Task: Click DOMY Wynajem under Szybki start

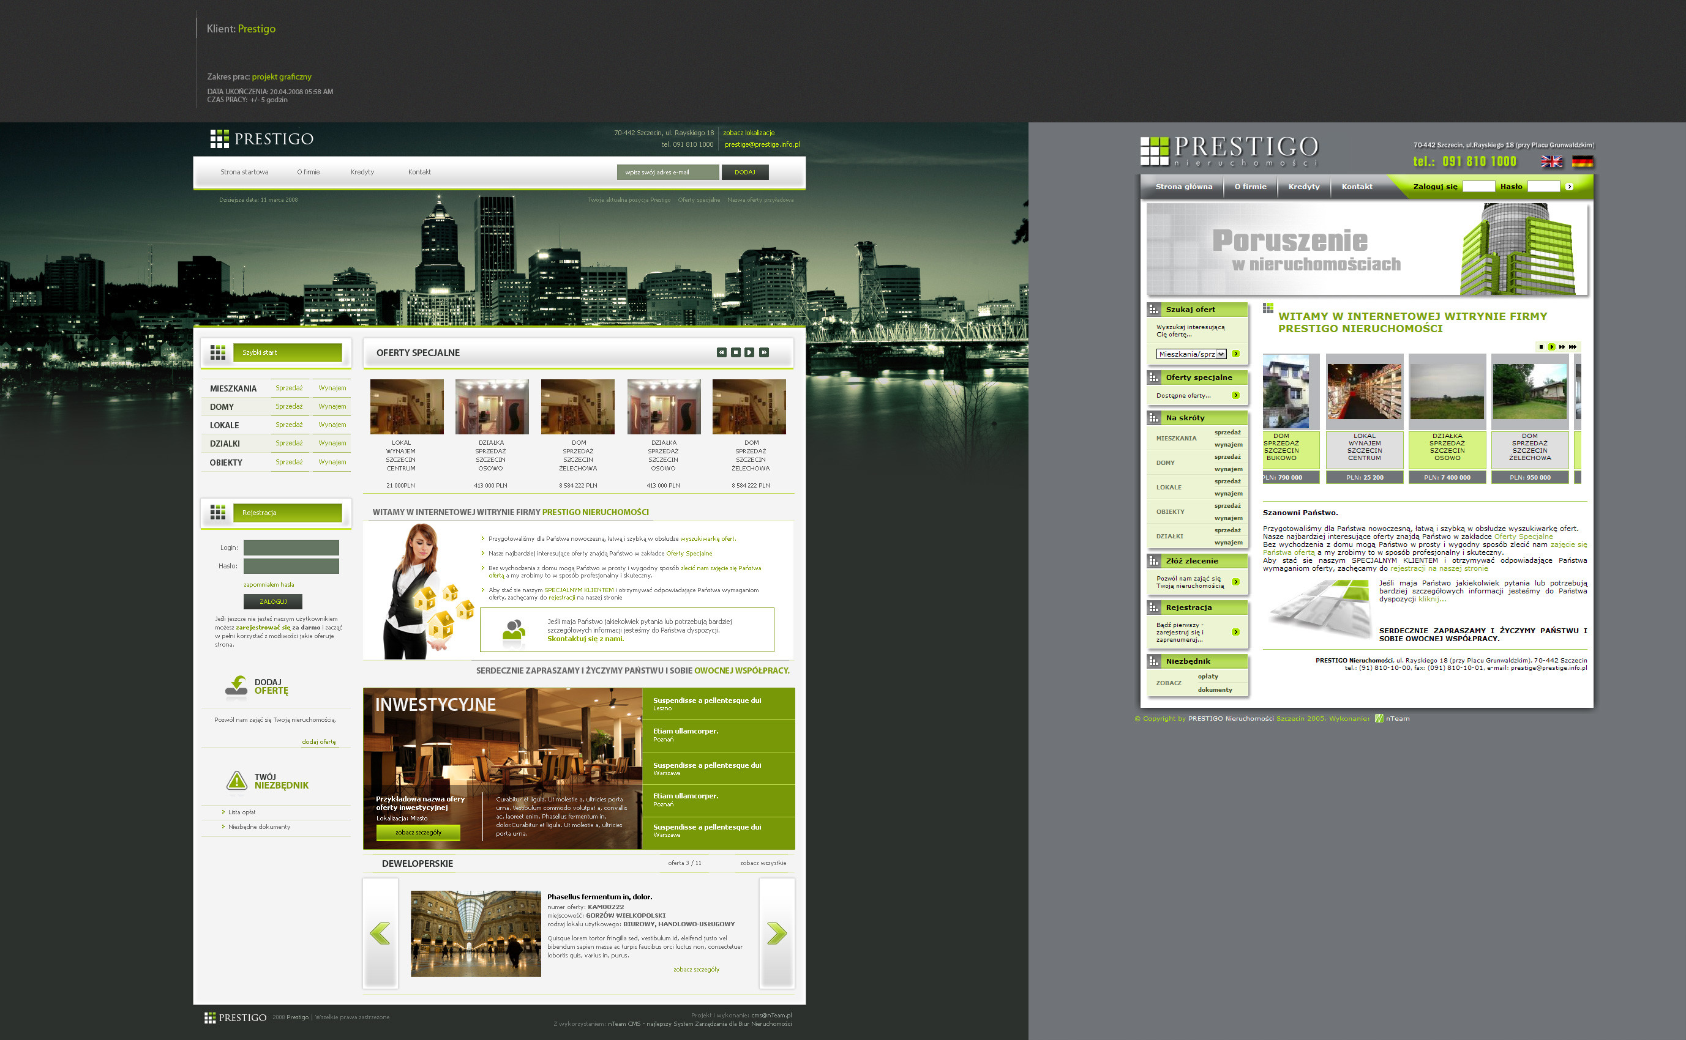Action: pos(332,406)
